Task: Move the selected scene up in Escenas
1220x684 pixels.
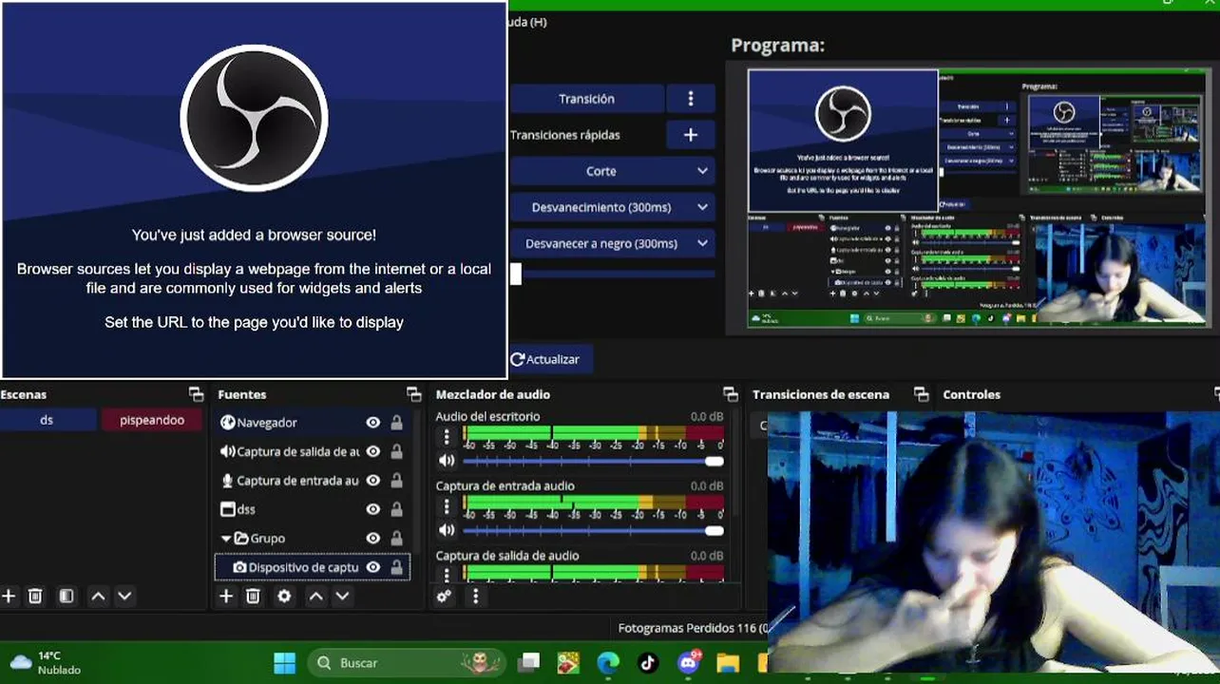Action: pos(98,597)
